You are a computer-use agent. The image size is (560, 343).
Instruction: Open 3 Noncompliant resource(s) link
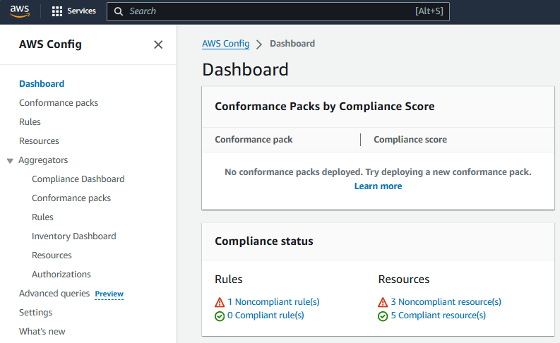pos(446,302)
